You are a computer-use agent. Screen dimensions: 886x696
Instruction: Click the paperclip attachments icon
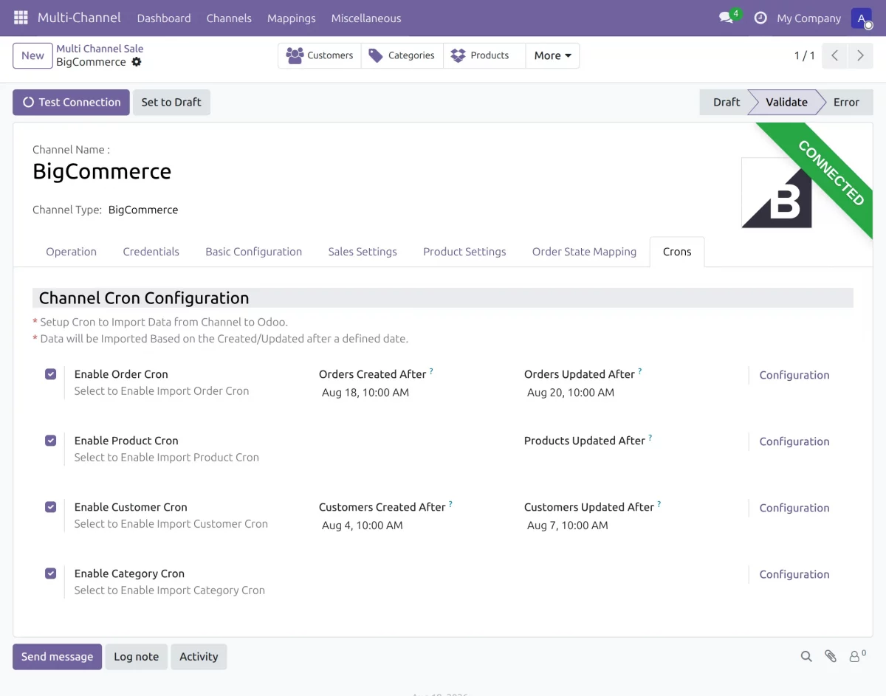[x=831, y=656]
